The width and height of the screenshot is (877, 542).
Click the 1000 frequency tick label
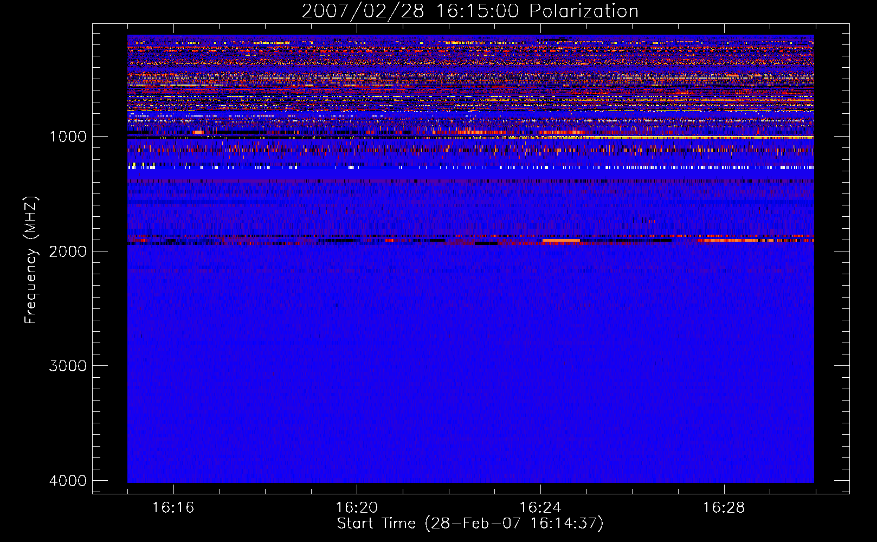68,137
